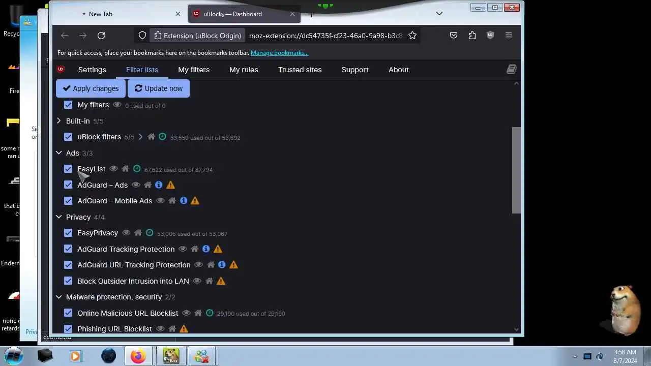
Task: Click the uBlock Origin toolbar extension icon
Action: tap(490, 35)
